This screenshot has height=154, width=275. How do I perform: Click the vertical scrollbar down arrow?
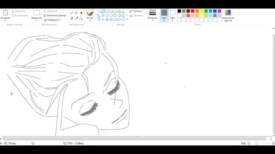click(x=274, y=135)
